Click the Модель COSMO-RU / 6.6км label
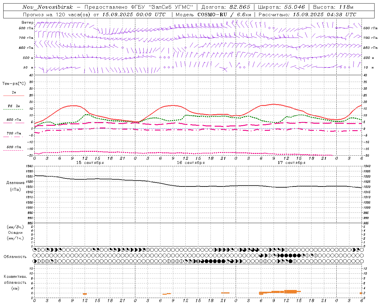This screenshot has height=303, width=379. [x=213, y=14]
